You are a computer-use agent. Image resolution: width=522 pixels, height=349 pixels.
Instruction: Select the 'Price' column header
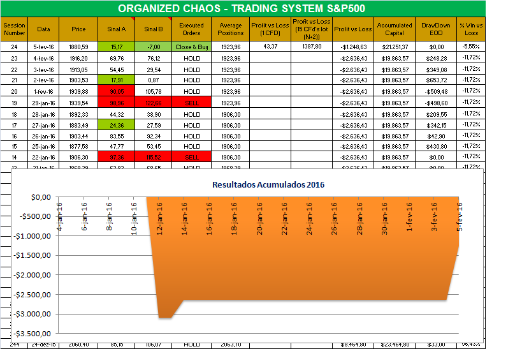[x=78, y=29]
